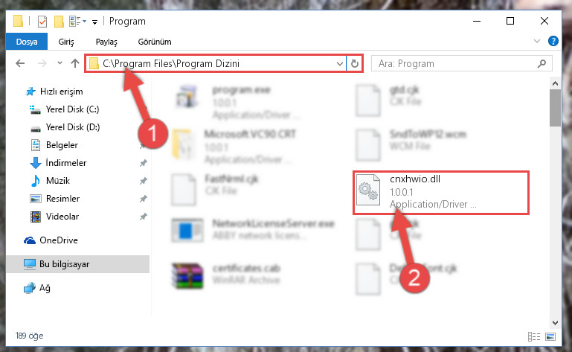The height and width of the screenshot is (352, 572).
Task: Click the vertical scrollbar down arrow
Action: 555,323
